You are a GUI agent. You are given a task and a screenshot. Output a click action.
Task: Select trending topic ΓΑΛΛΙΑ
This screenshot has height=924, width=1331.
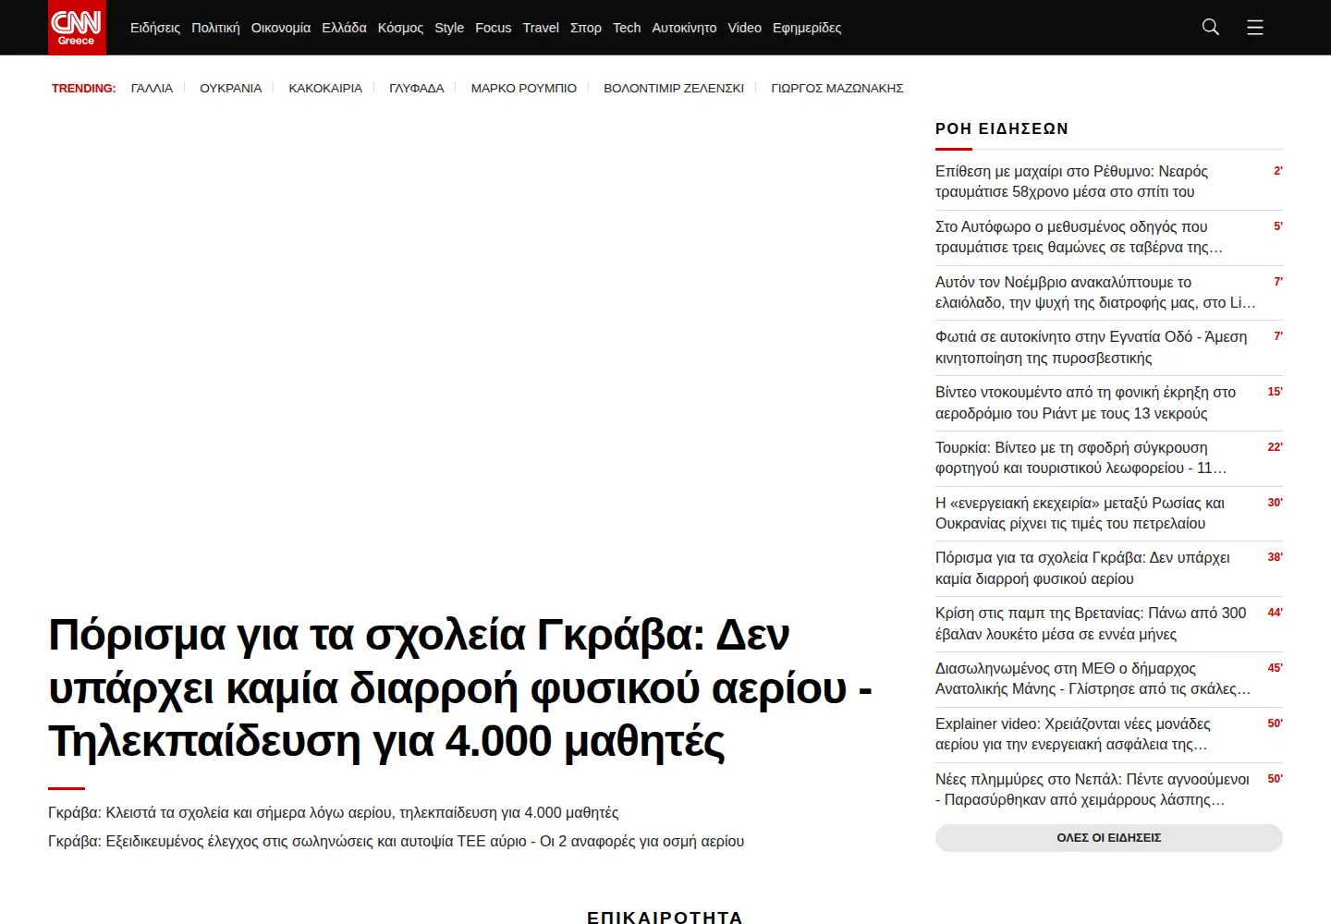152,89
